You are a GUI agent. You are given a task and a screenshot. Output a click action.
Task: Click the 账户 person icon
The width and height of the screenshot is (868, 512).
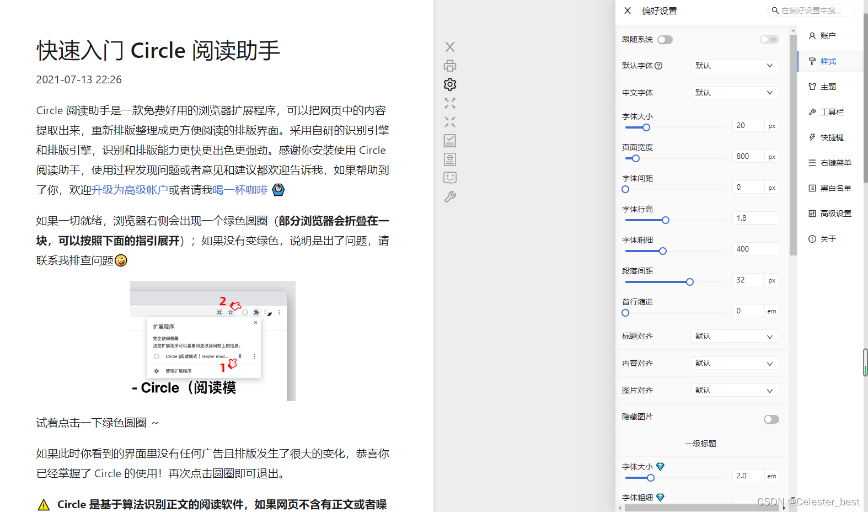point(812,36)
